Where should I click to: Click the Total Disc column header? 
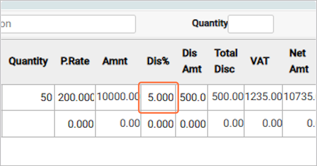(226, 61)
